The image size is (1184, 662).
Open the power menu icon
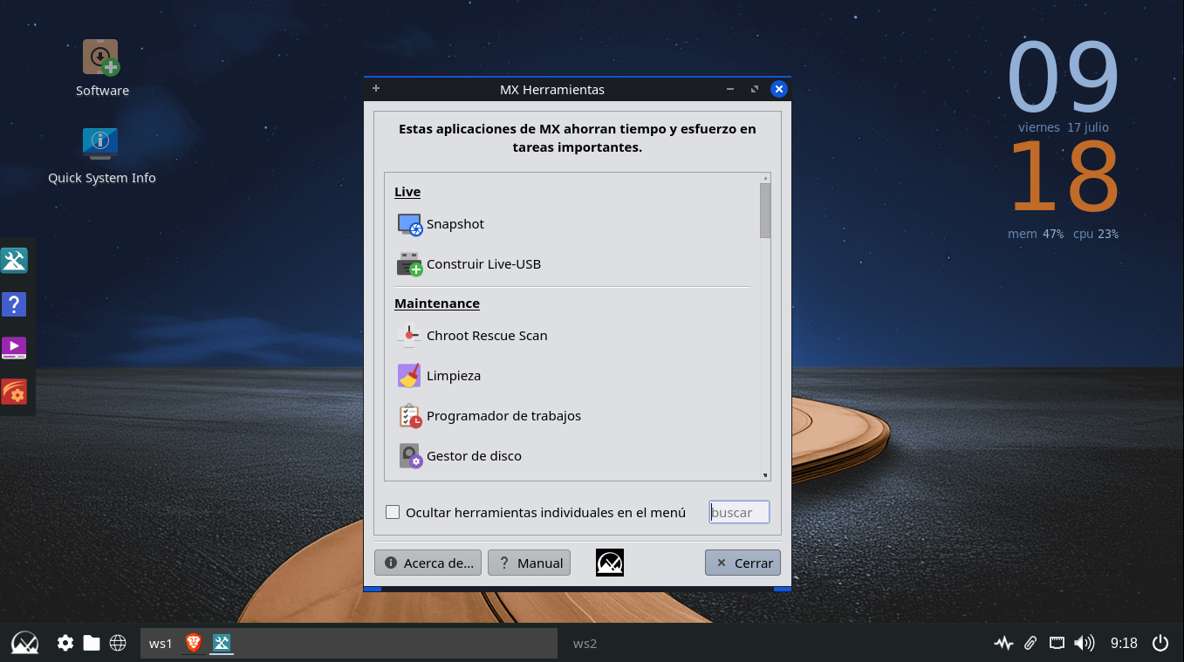pyautogui.click(x=1160, y=643)
